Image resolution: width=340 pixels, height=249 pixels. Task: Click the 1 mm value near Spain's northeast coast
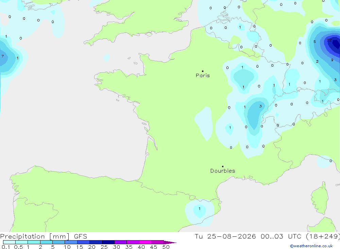[x=200, y=209]
